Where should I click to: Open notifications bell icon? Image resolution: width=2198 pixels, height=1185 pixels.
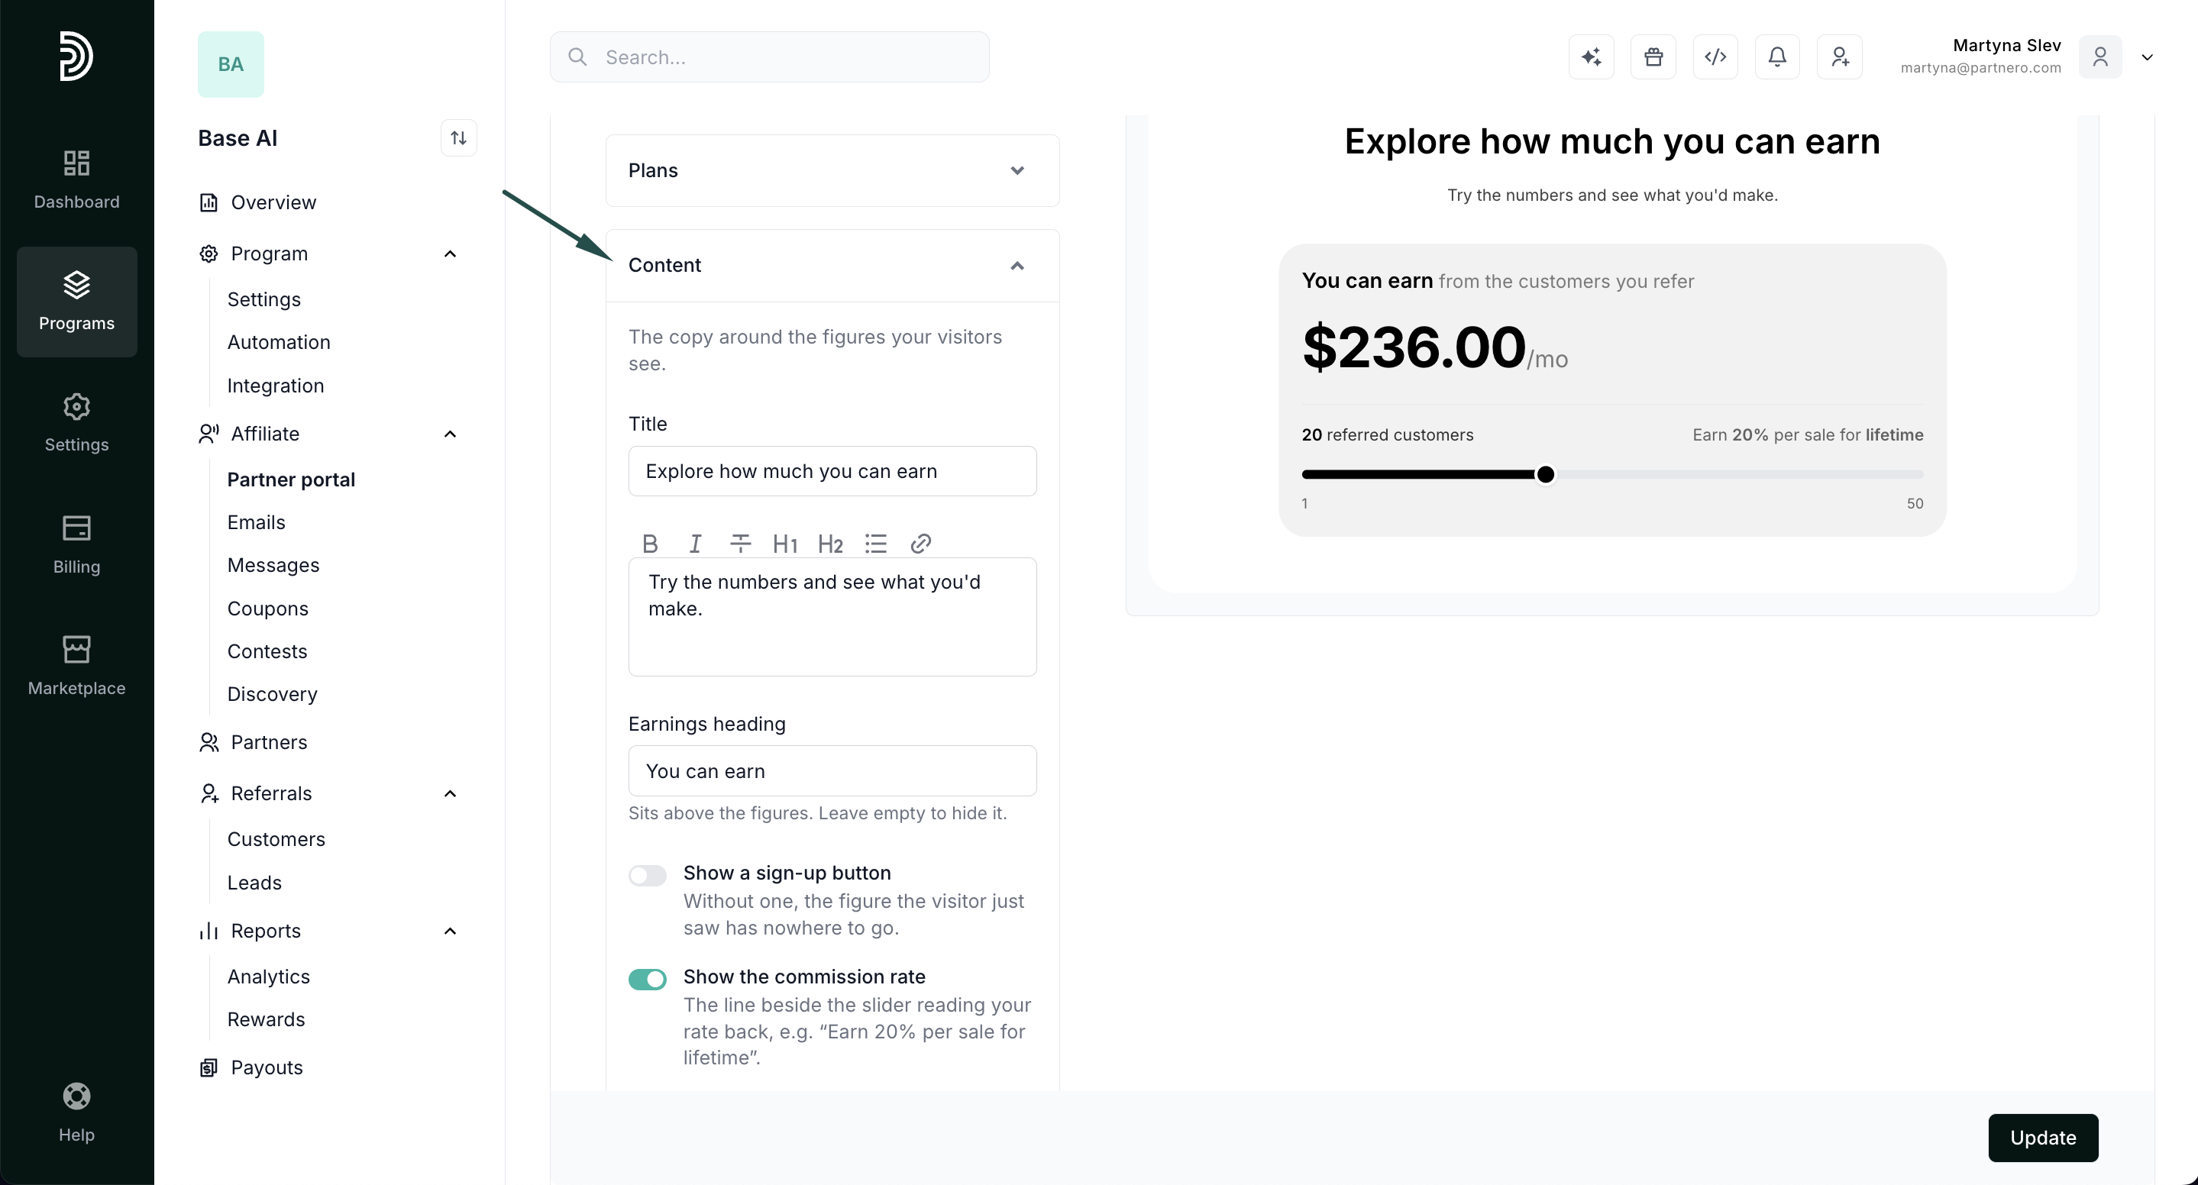point(1776,57)
